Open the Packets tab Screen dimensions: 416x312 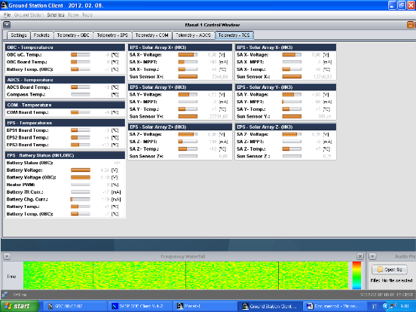point(41,35)
